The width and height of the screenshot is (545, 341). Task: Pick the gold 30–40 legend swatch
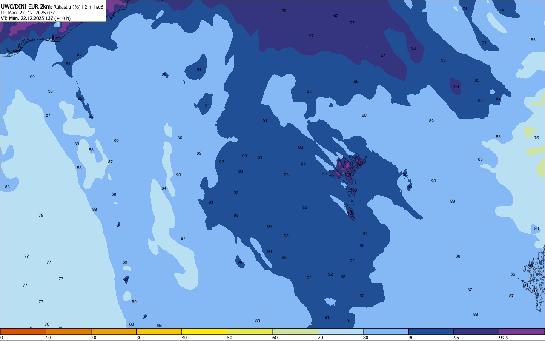coord(159,331)
